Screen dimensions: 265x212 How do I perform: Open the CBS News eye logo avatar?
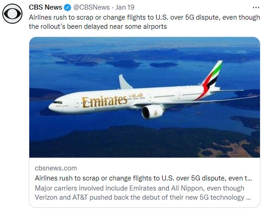click(12, 14)
